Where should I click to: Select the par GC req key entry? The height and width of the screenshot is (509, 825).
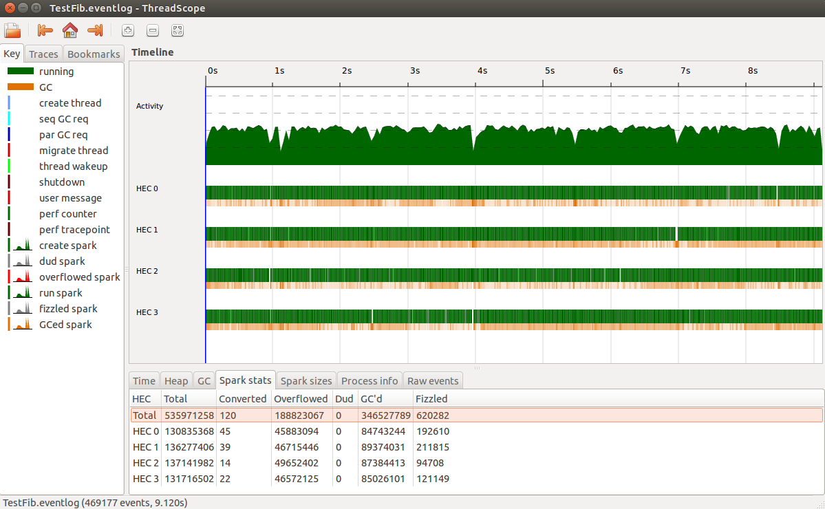click(x=63, y=135)
